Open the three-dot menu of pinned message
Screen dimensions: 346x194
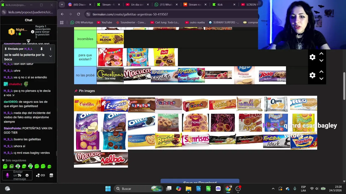[x=51, y=49]
